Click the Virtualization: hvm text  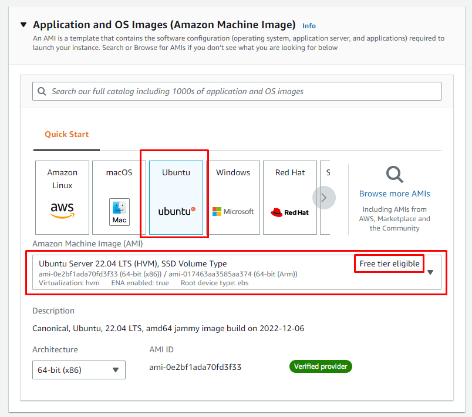coord(69,283)
